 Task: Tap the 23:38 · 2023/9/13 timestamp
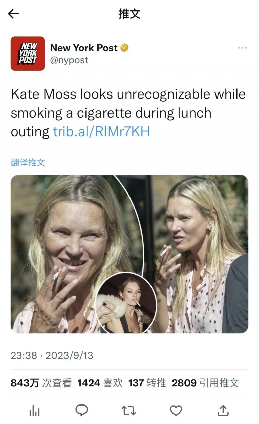click(x=52, y=355)
